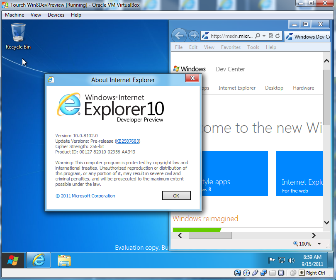Click the VirtualBox keyboard capture arrow icon
Image resolution: width=336 pixels, height=280 pixels.
coord(302,273)
